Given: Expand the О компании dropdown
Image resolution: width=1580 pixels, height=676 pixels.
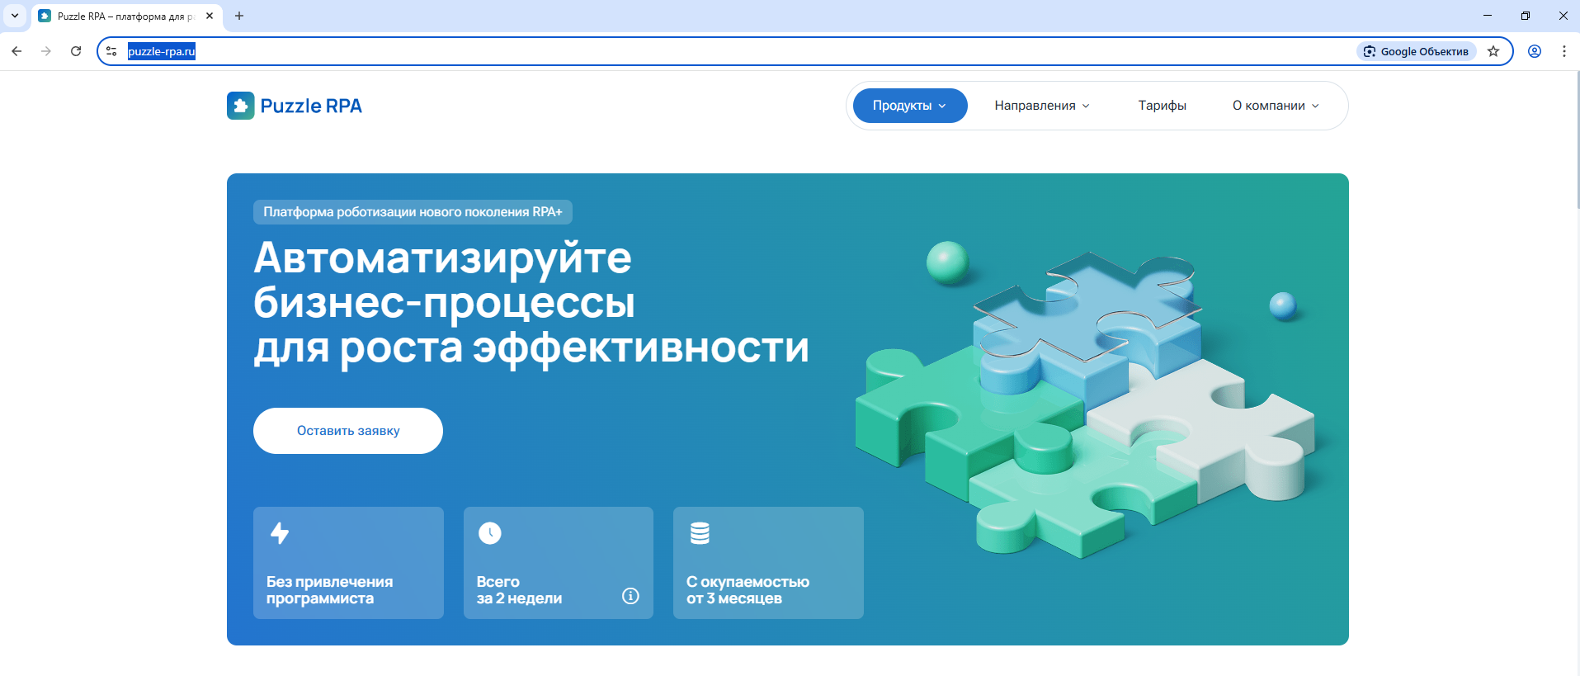Looking at the screenshot, I should 1276,106.
